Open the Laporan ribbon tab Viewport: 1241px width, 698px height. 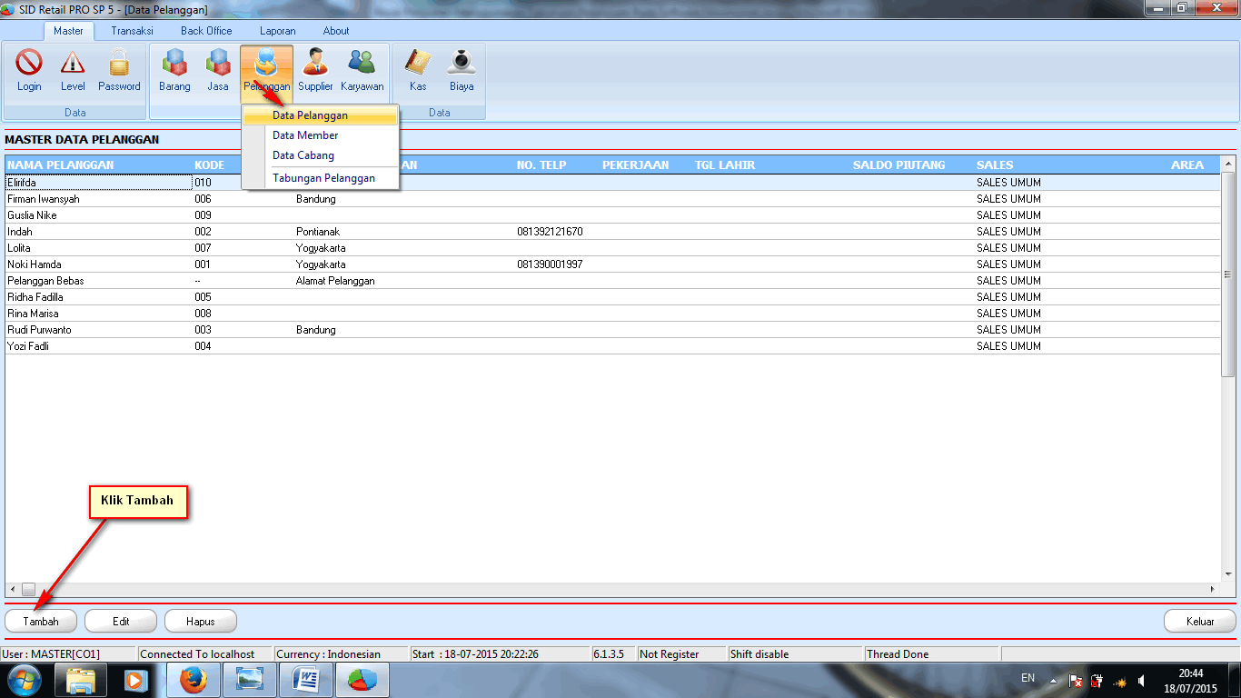(x=278, y=31)
